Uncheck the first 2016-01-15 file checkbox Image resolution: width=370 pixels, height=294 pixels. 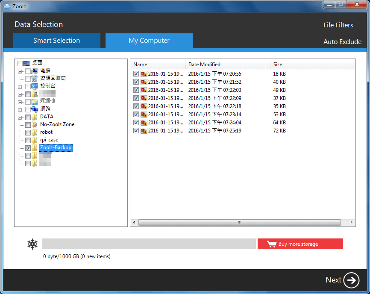(135, 73)
